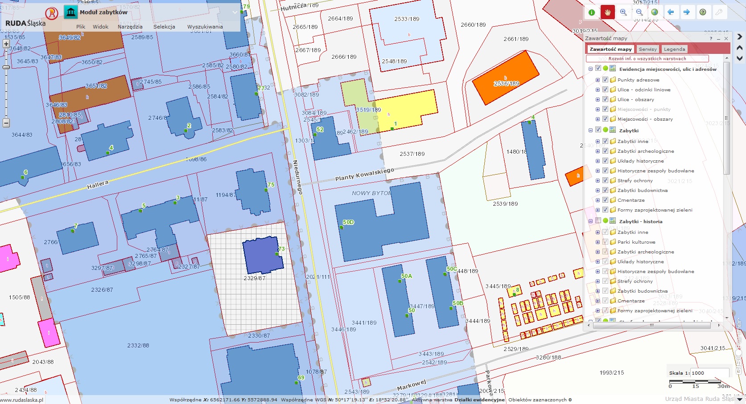Activate the green info identify tool
Viewport: 746px width, 404px height.
592,12
